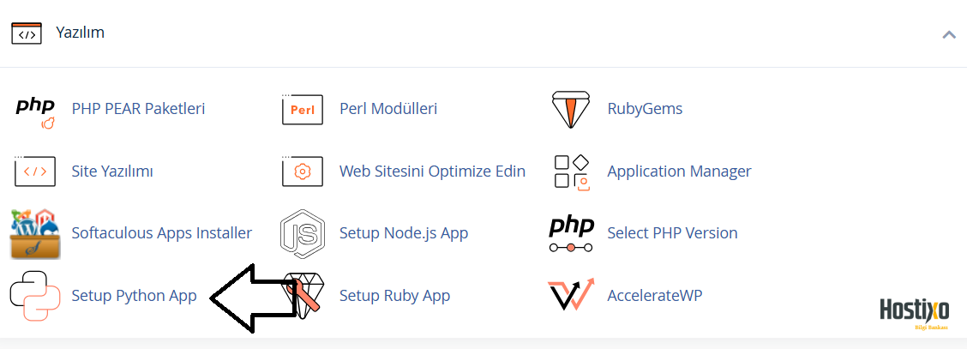Click the Python logo icon
Viewport: 967px width, 349px height.
[35, 296]
